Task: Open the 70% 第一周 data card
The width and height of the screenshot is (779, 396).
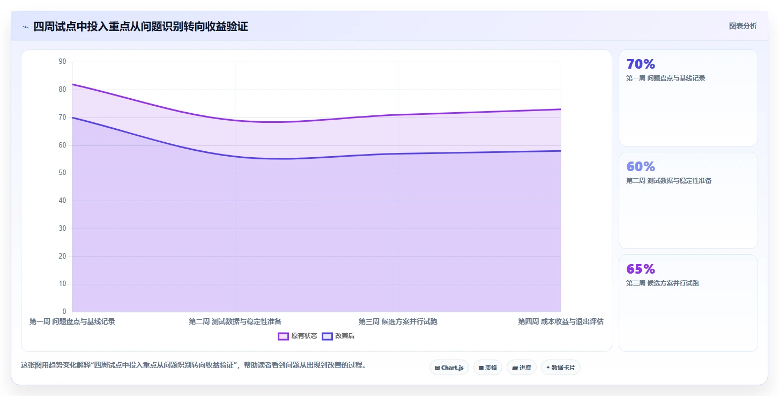Action: (688, 98)
